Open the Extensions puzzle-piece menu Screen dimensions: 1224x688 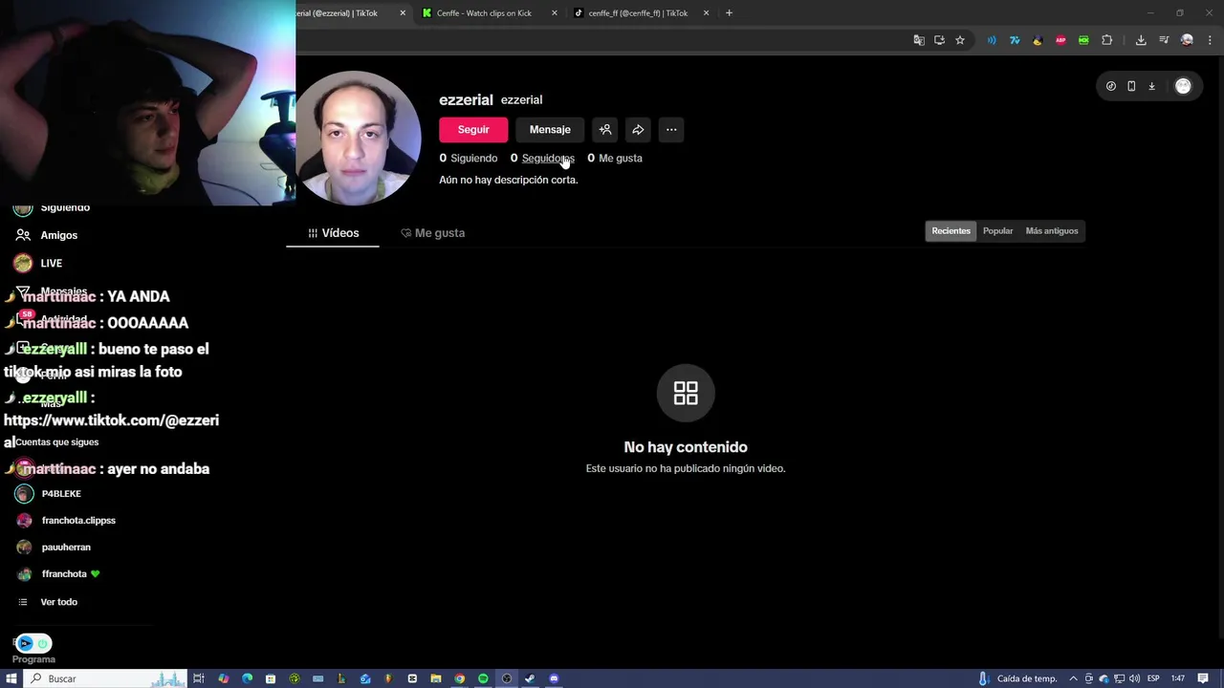pyautogui.click(x=1107, y=40)
